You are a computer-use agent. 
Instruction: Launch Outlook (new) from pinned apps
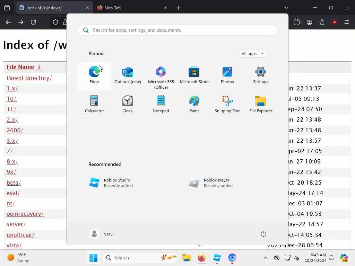pyautogui.click(x=128, y=76)
